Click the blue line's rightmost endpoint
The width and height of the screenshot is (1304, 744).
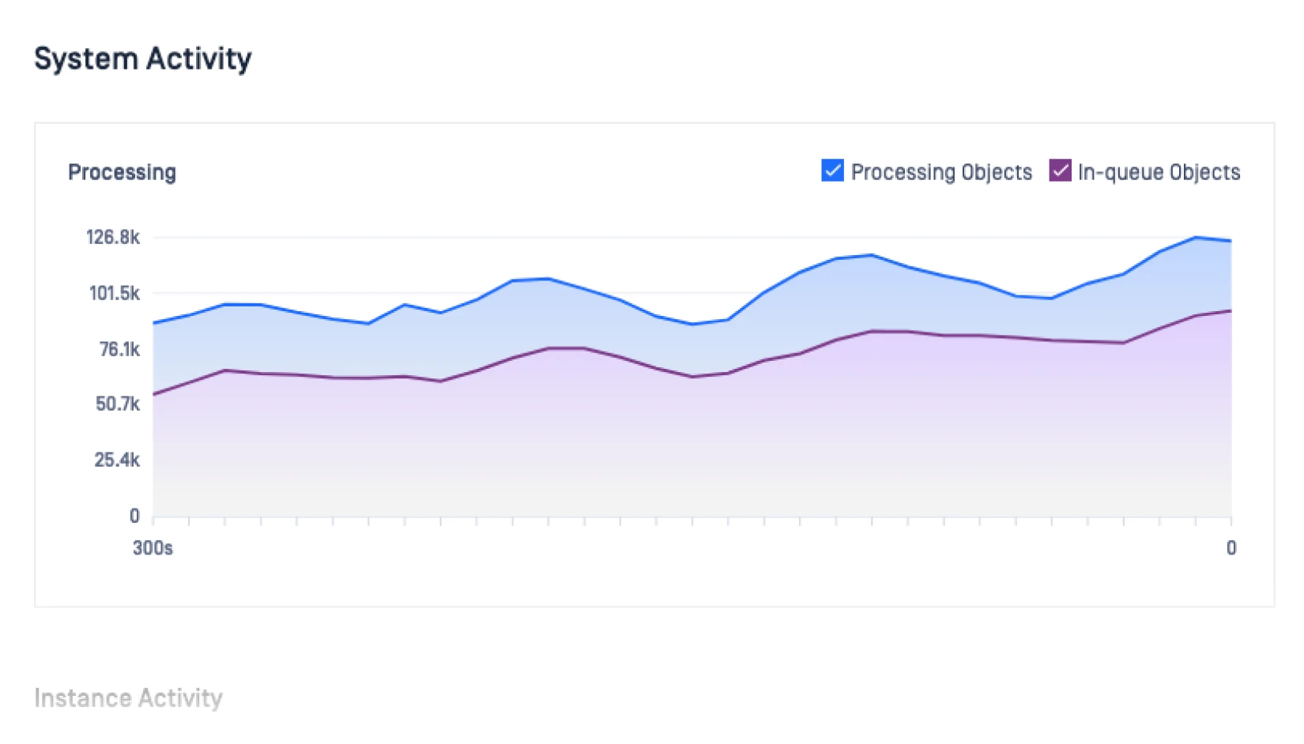coord(1231,241)
